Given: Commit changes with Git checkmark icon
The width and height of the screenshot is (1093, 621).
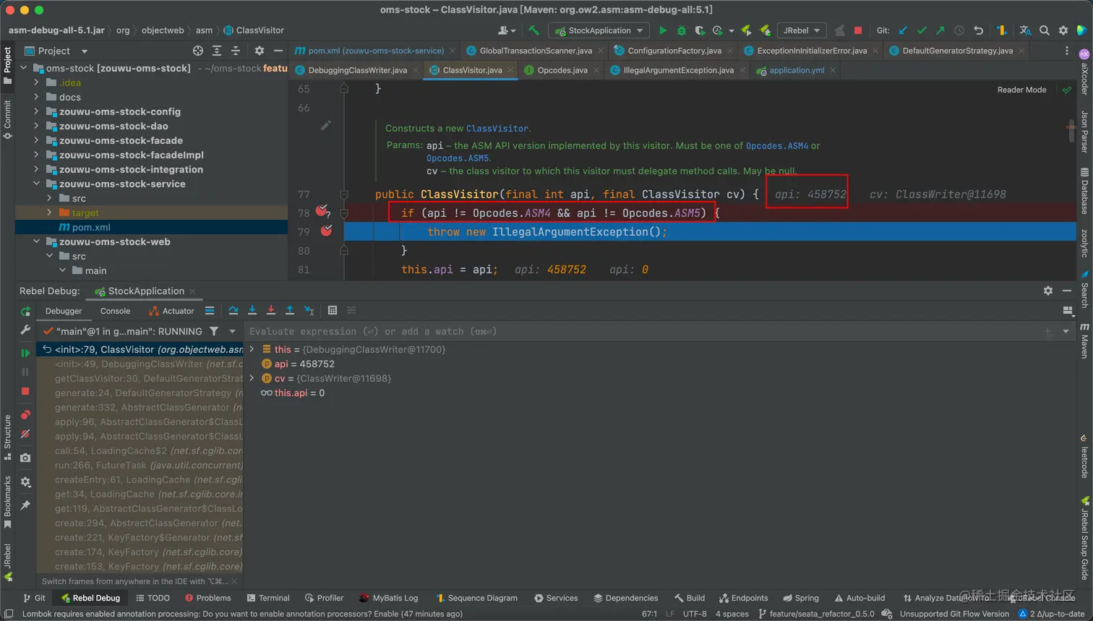Looking at the screenshot, I should (x=922, y=30).
